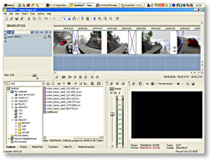Switch to PowerDesk taskbar window

132,5
